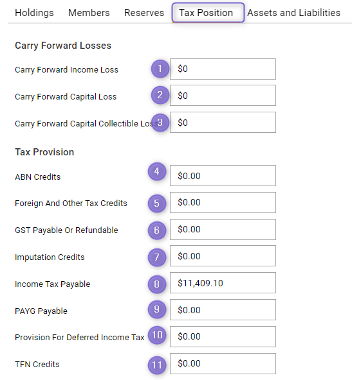The width and height of the screenshot is (352, 380).
Task: Click the Income Tax Payable amount field
Action: [x=223, y=283]
